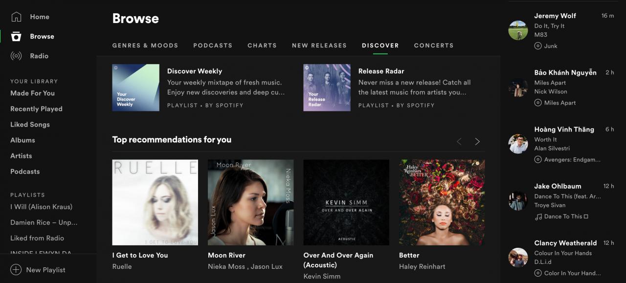Show previous recommendations with left arrow
This screenshot has width=626, height=283.
[x=459, y=142]
